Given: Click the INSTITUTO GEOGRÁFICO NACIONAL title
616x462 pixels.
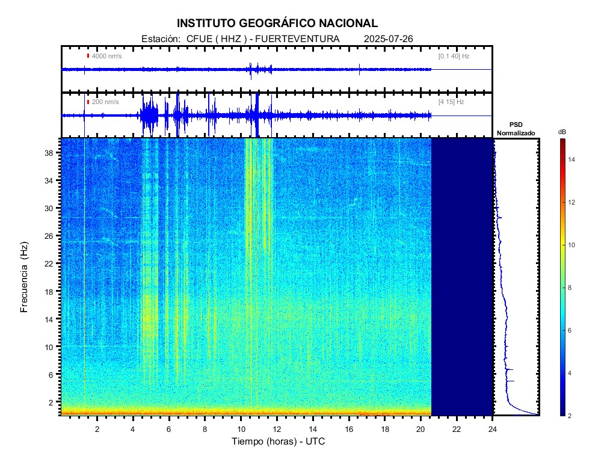Looking at the screenshot, I should pyautogui.click(x=277, y=23).
